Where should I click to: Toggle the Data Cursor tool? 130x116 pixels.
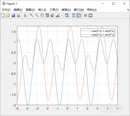53,15
